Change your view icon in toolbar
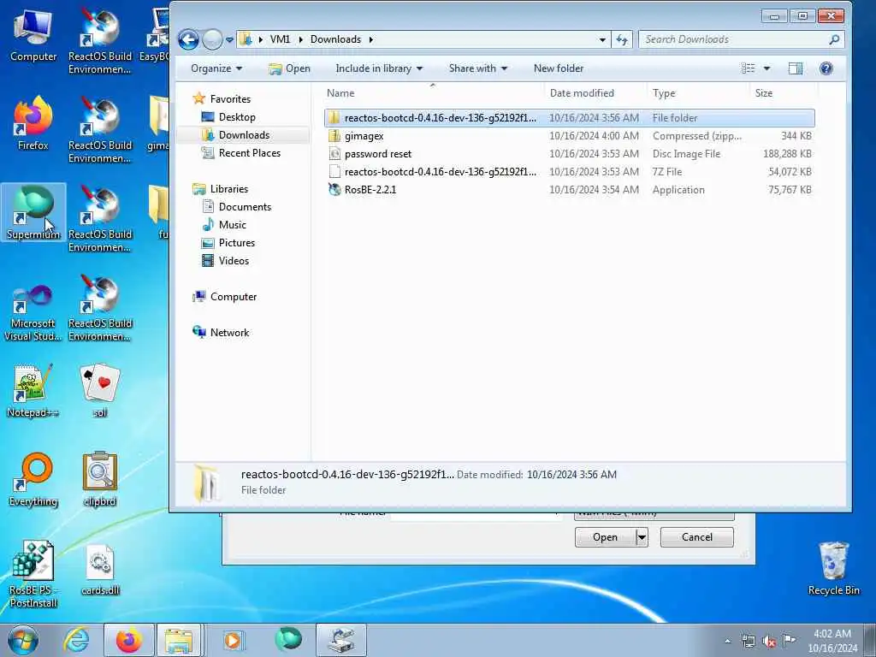876x657 pixels. (748, 68)
